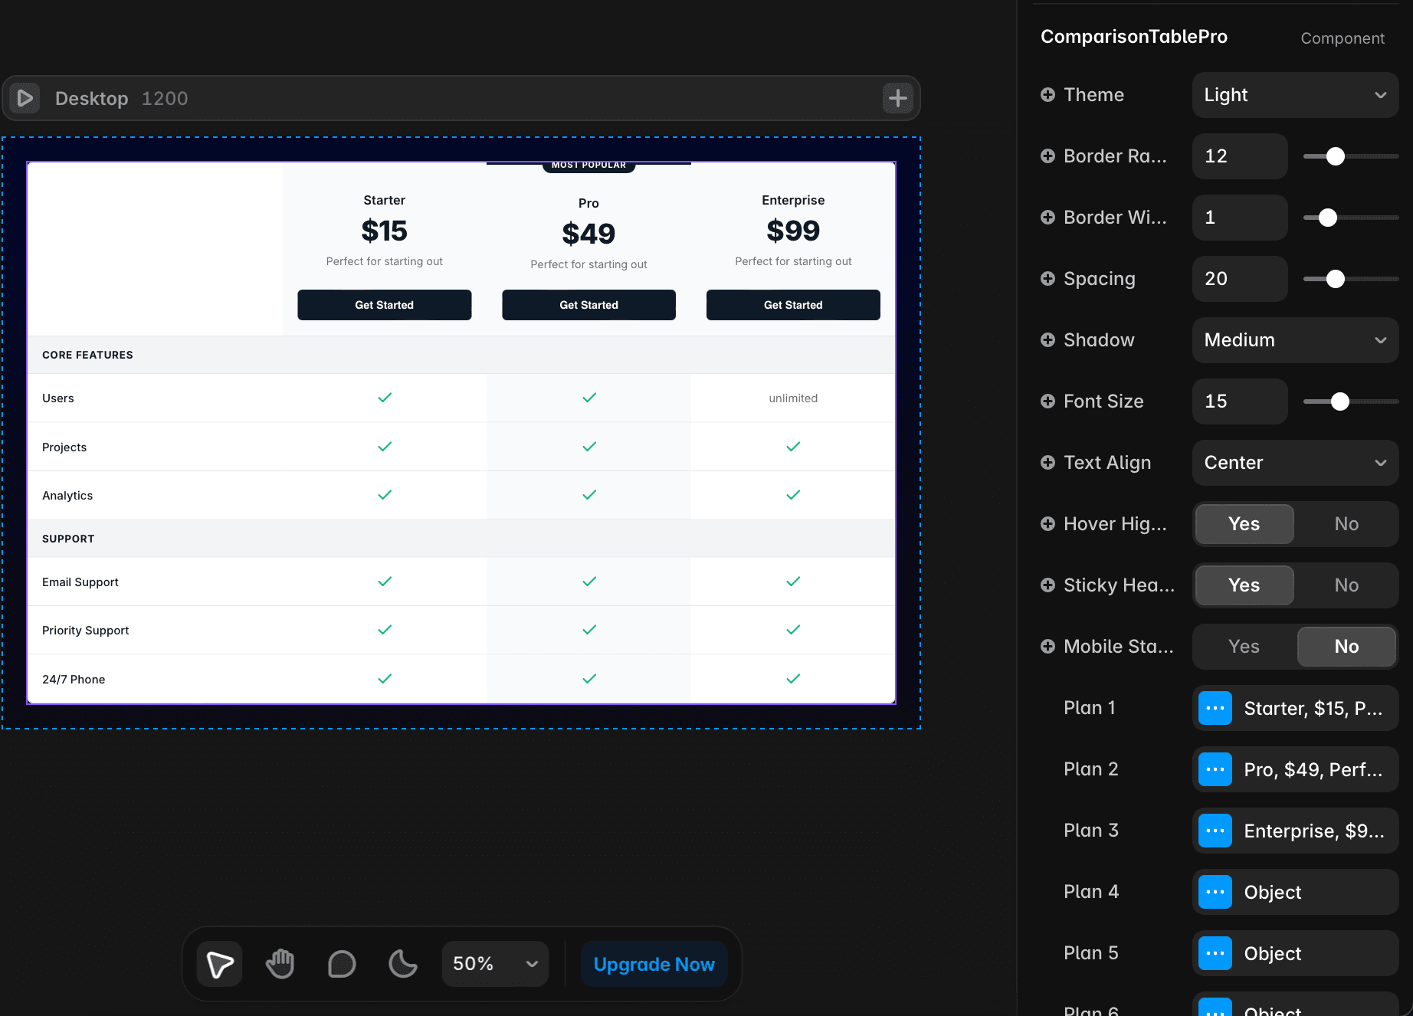The image size is (1413, 1016).
Task: Open Plan 2 object editor dots icon
Action: pos(1215,769)
